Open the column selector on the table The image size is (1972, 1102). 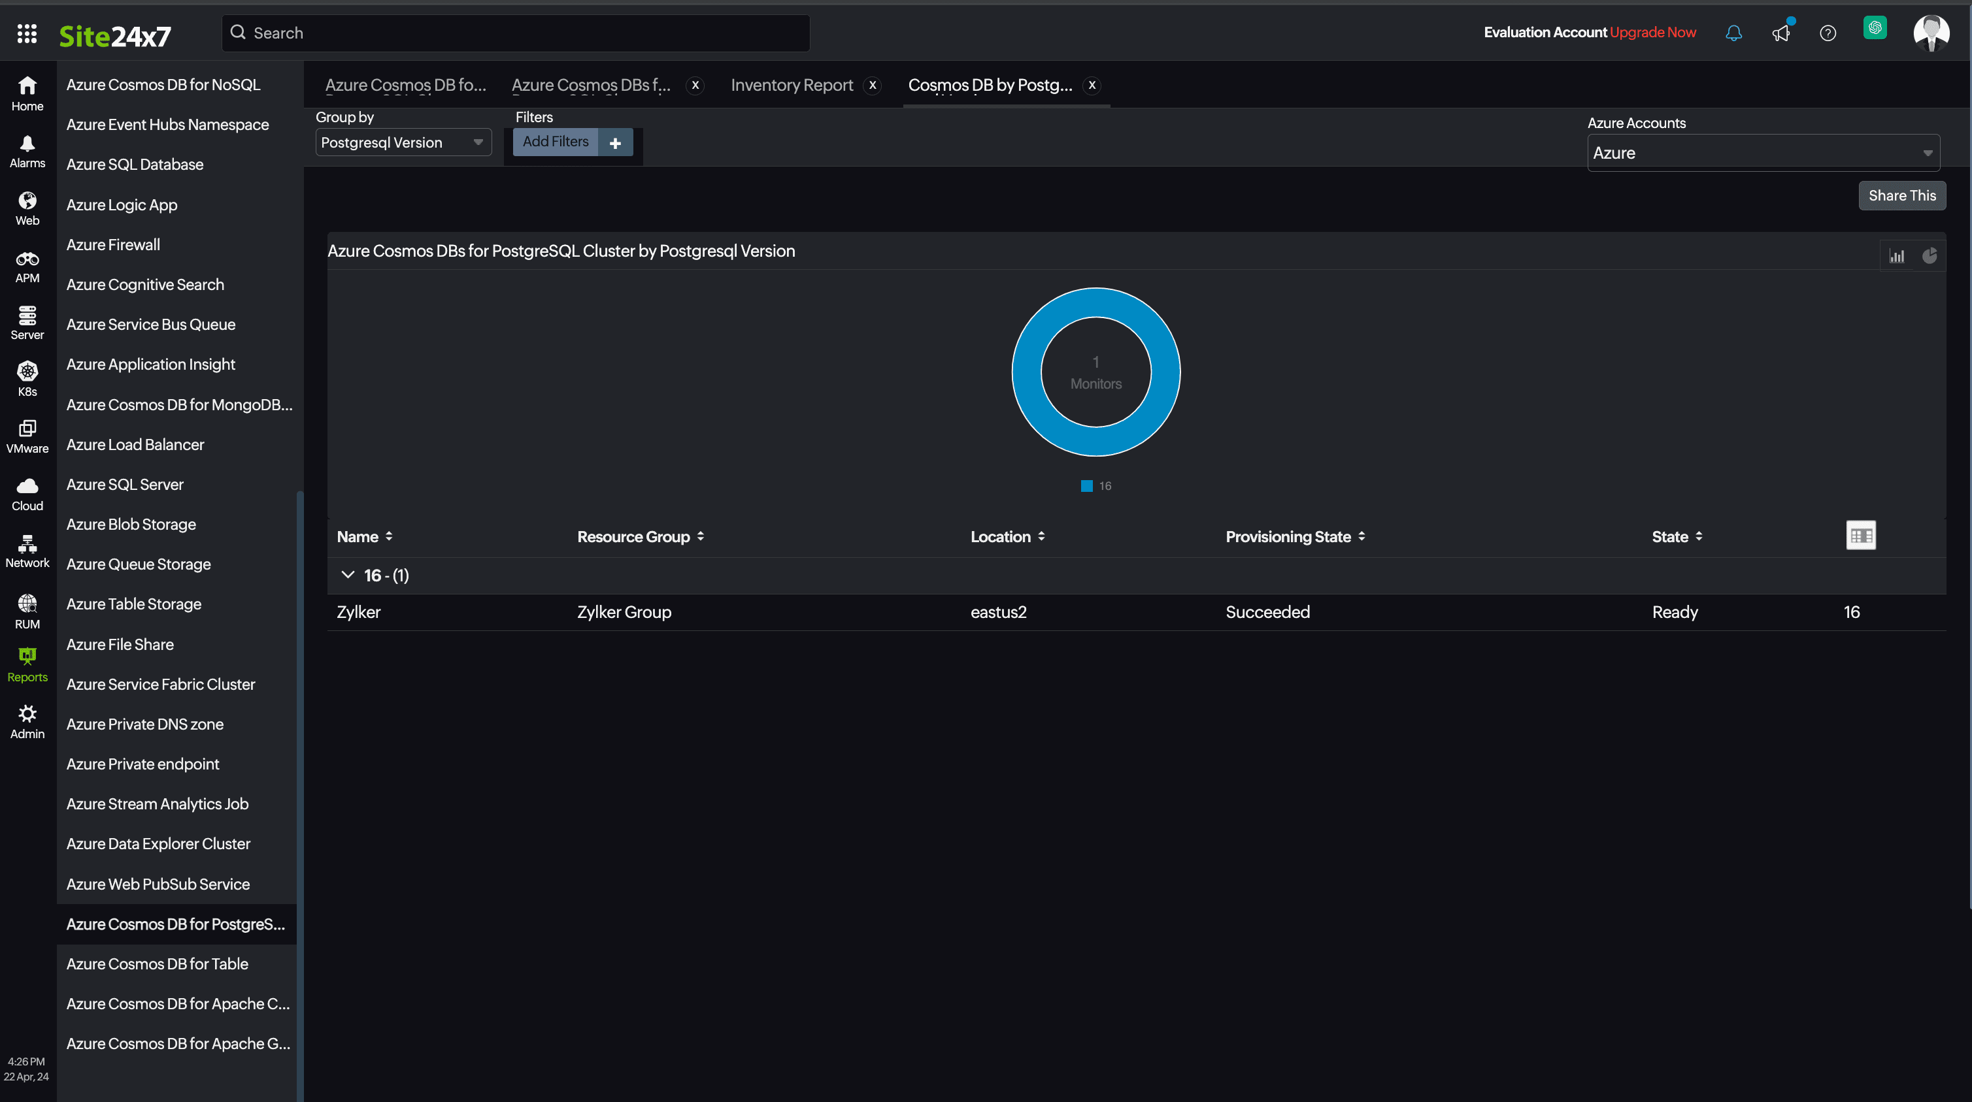click(1862, 535)
